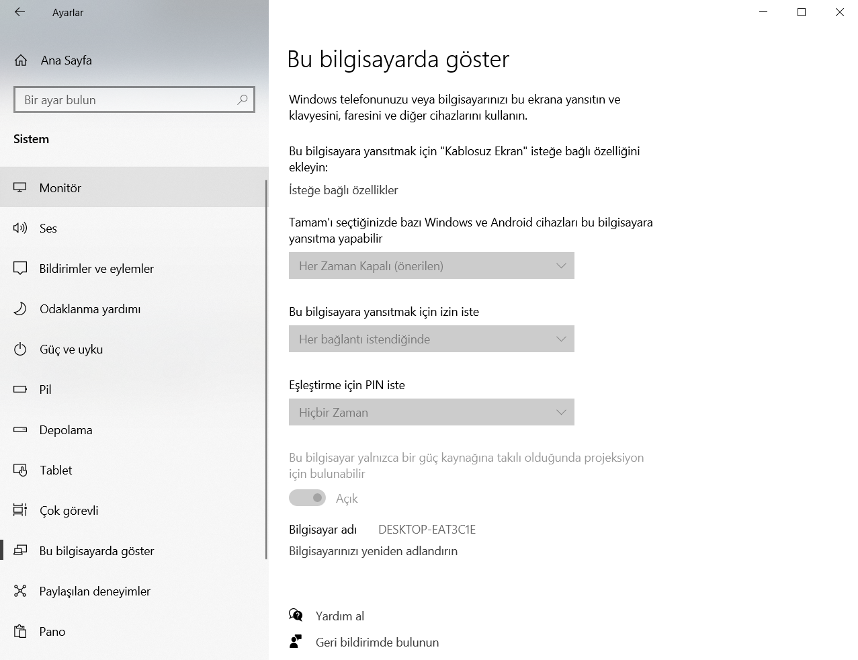Screen dimensions: 858x660
Task: Click the search magnifier icon
Action: pyautogui.click(x=243, y=99)
